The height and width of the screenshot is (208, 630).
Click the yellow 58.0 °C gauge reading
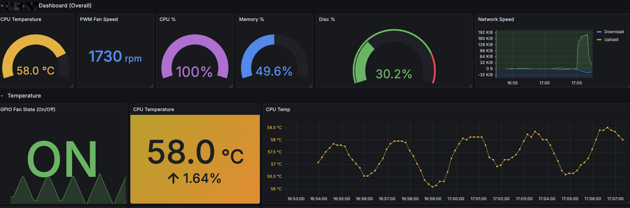[36, 71]
